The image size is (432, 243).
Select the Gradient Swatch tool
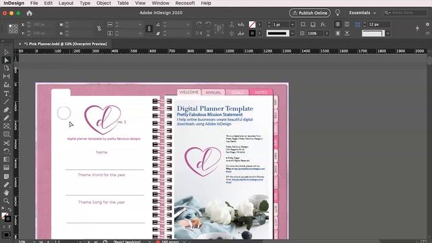[6, 159]
